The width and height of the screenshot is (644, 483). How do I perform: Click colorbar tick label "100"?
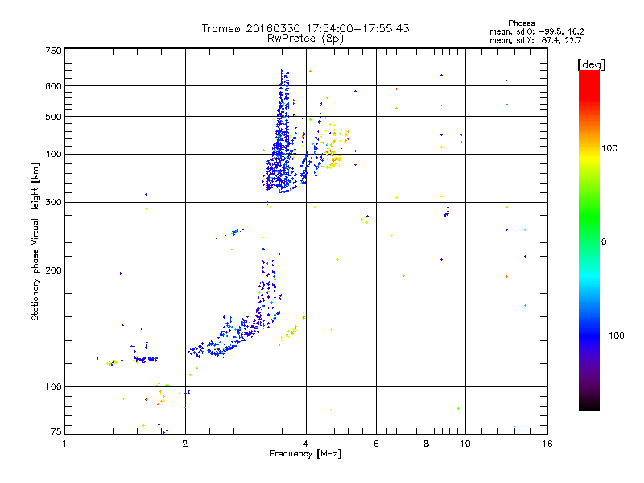pyautogui.click(x=609, y=148)
